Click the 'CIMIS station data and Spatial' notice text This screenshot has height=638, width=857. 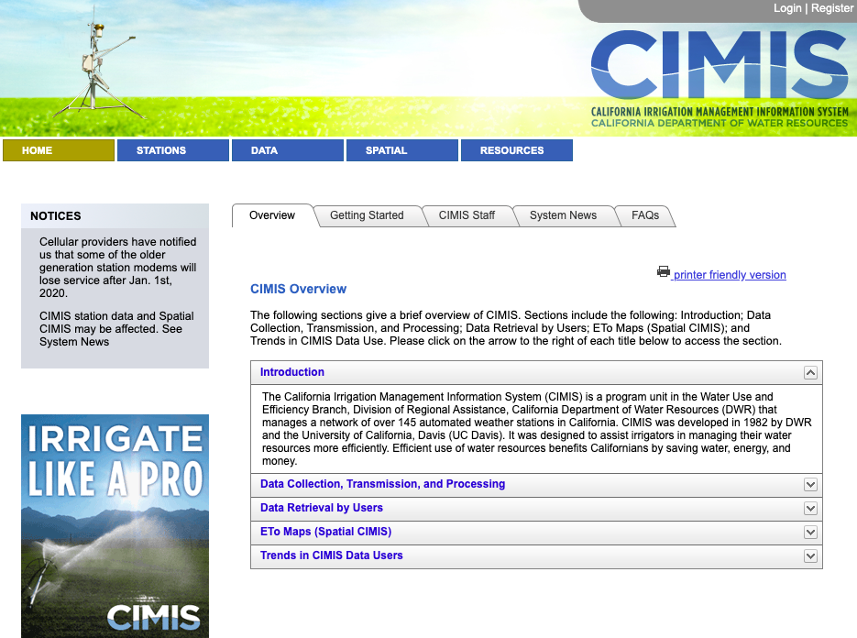pyautogui.click(x=116, y=329)
